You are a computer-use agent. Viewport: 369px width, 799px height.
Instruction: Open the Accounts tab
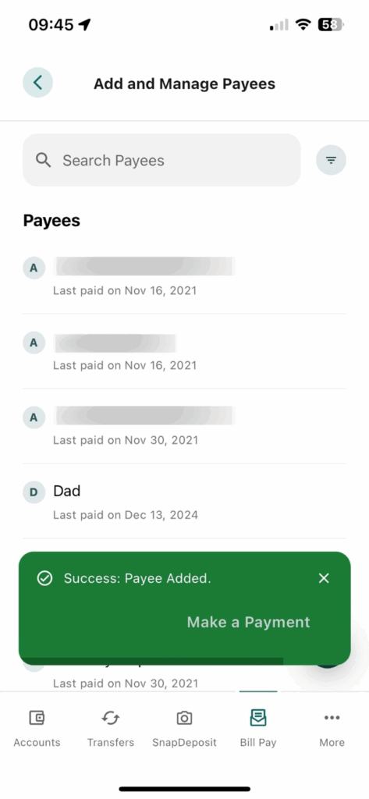[37, 729]
